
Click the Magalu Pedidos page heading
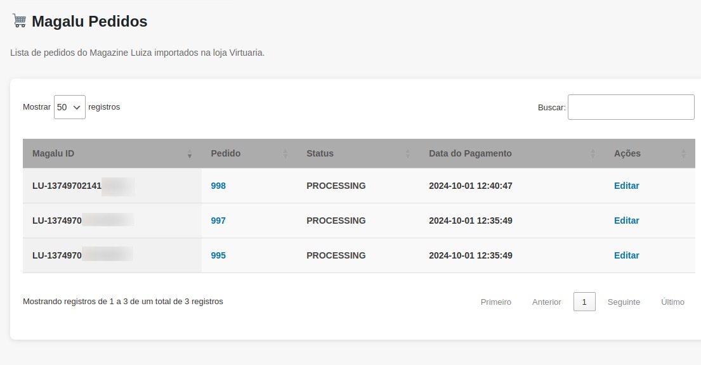point(89,21)
